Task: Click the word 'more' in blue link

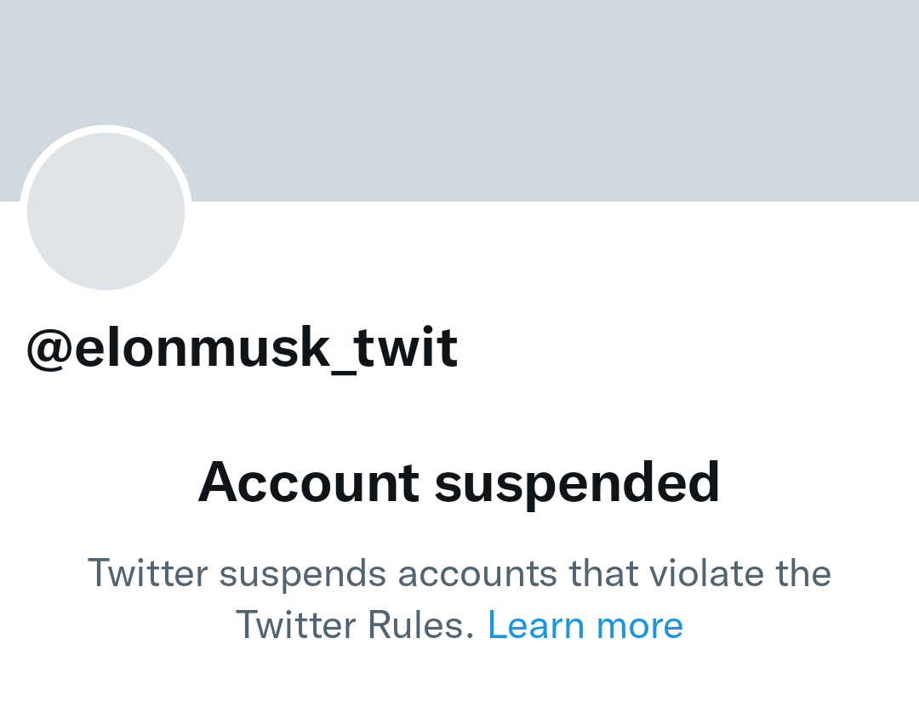Action: [640, 625]
